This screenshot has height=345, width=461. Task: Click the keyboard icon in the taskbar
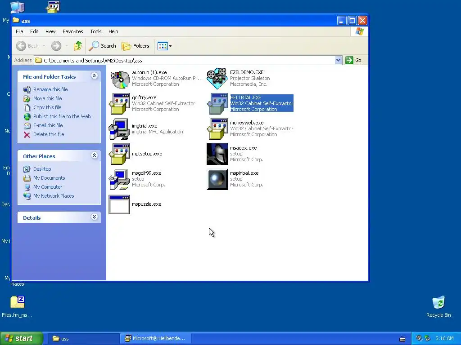tap(402, 339)
